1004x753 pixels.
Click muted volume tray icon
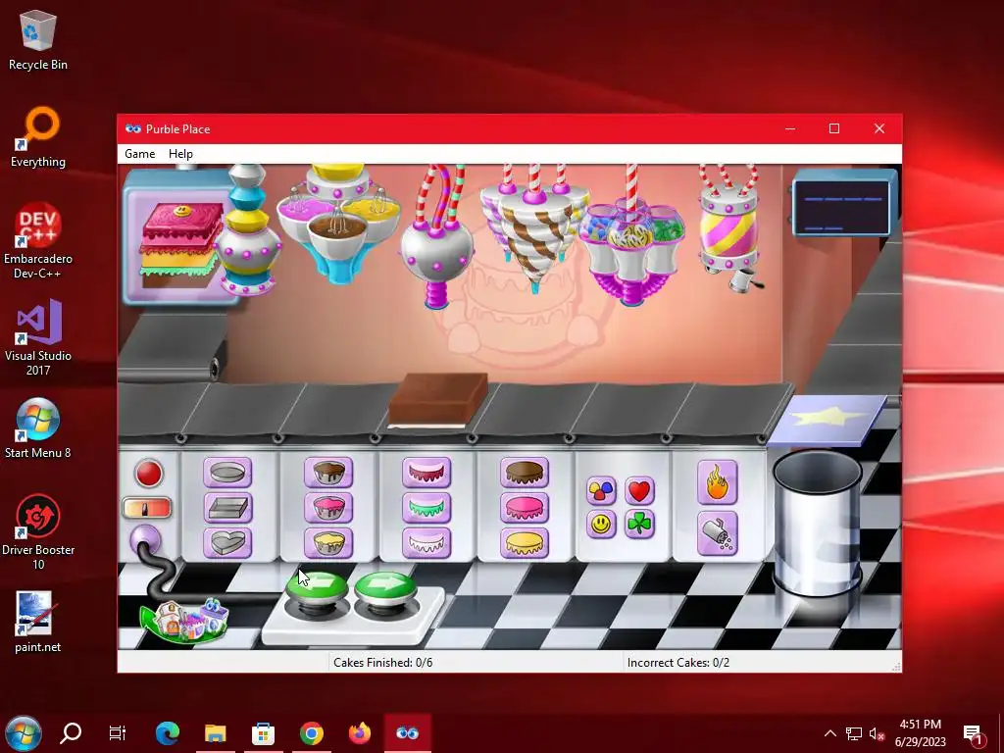coord(877,733)
